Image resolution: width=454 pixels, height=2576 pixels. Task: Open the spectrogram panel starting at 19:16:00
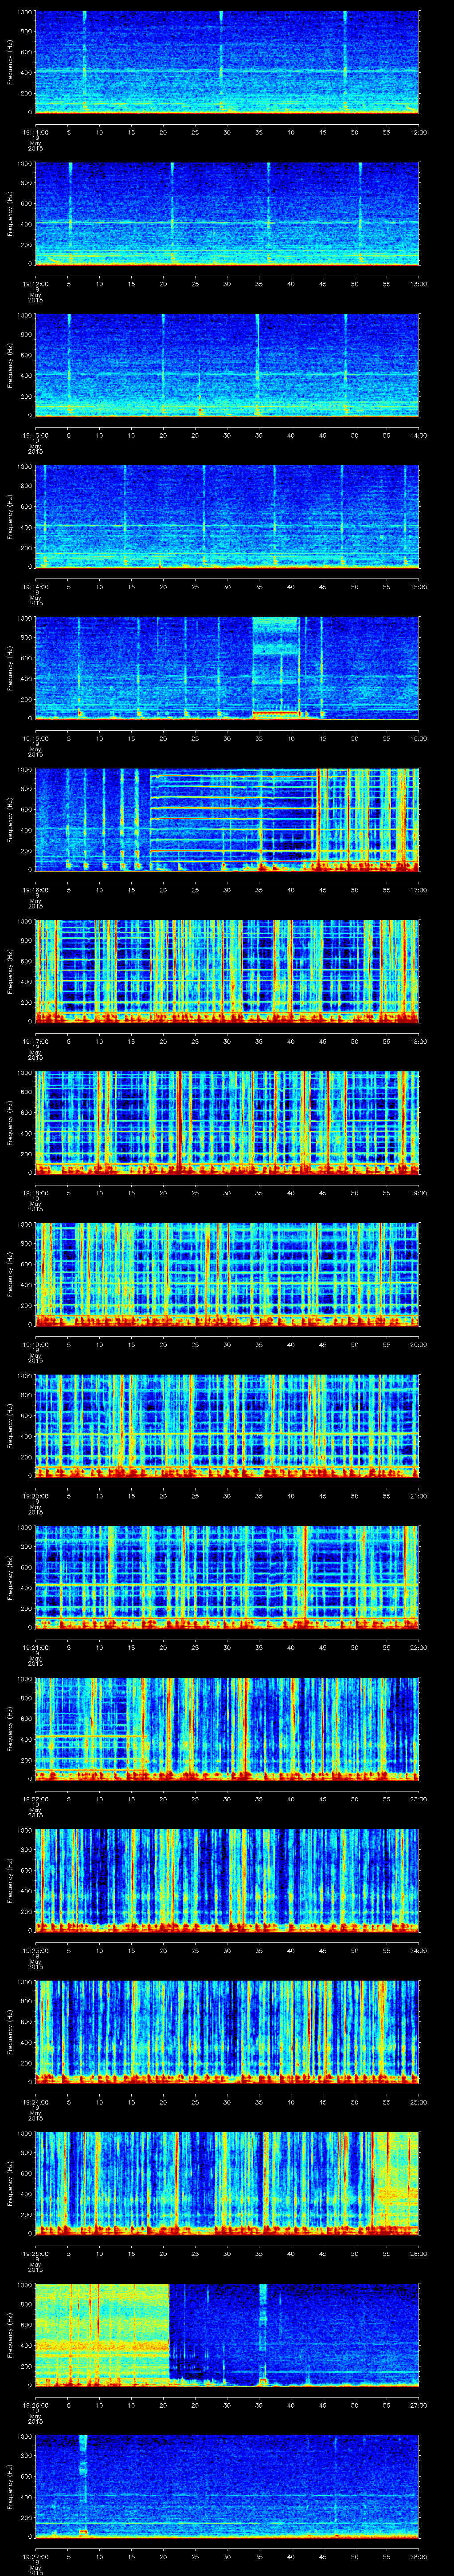click(x=227, y=820)
